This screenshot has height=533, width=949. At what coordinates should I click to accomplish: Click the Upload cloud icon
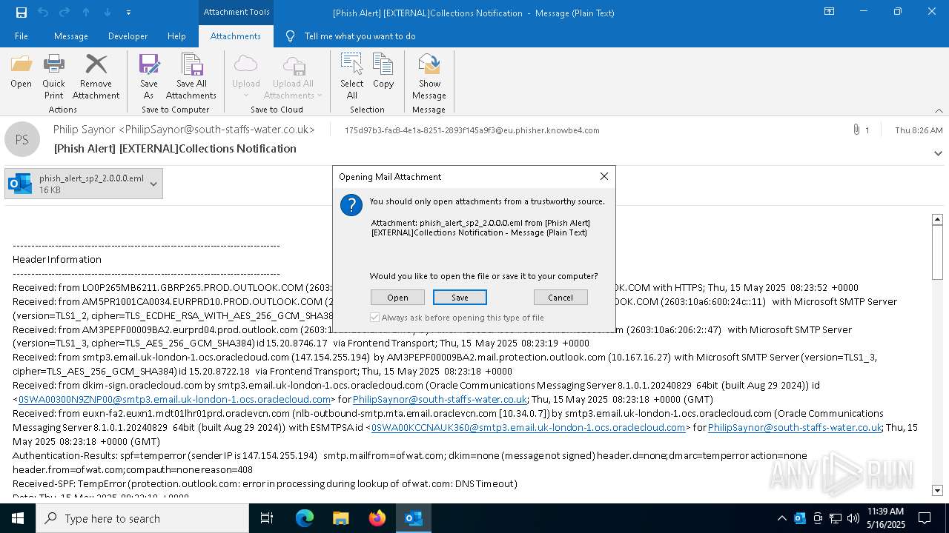(x=246, y=77)
